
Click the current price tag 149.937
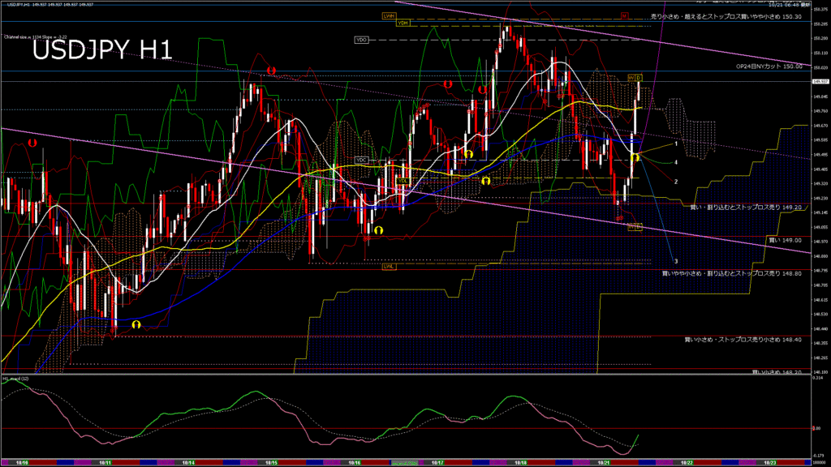tap(819, 82)
